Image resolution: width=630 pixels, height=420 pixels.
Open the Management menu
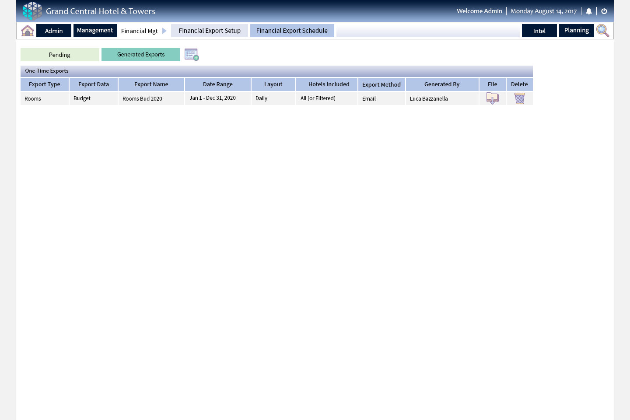click(95, 31)
